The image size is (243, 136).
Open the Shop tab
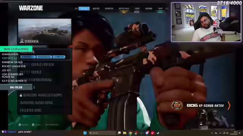[x=160, y=8]
